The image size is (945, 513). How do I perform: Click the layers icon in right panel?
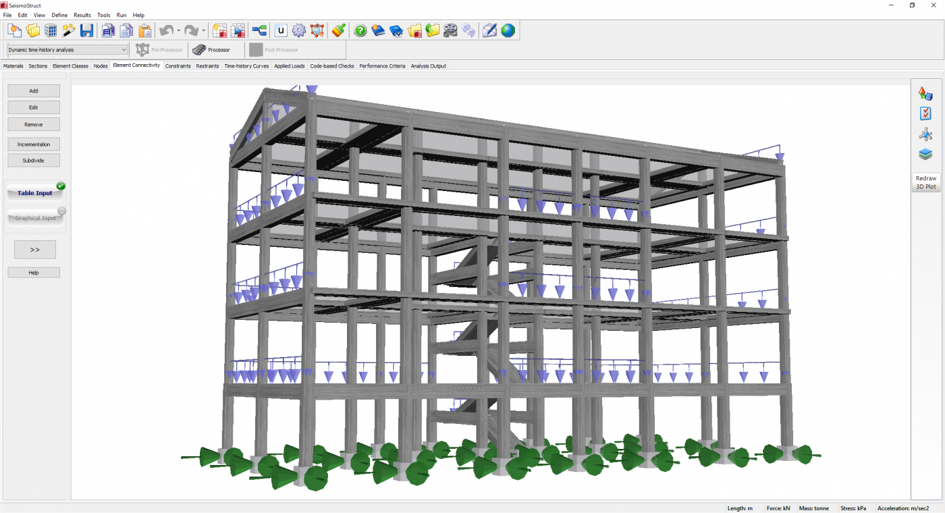pyautogui.click(x=925, y=155)
